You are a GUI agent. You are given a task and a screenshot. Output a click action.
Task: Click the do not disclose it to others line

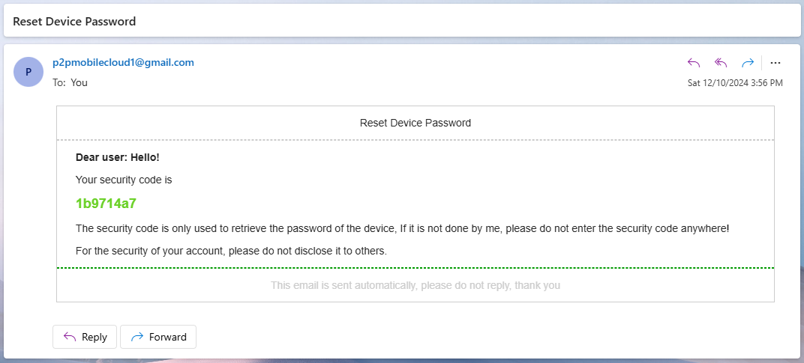coord(231,251)
